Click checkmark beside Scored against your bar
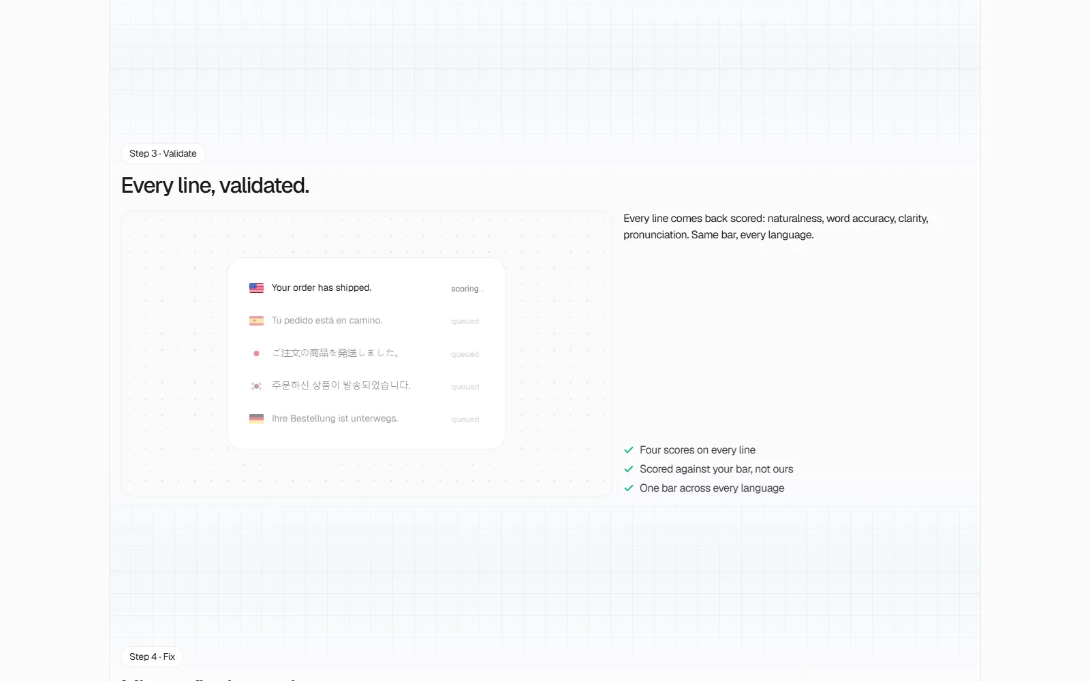Viewport: 1090px width, 681px height. point(629,469)
